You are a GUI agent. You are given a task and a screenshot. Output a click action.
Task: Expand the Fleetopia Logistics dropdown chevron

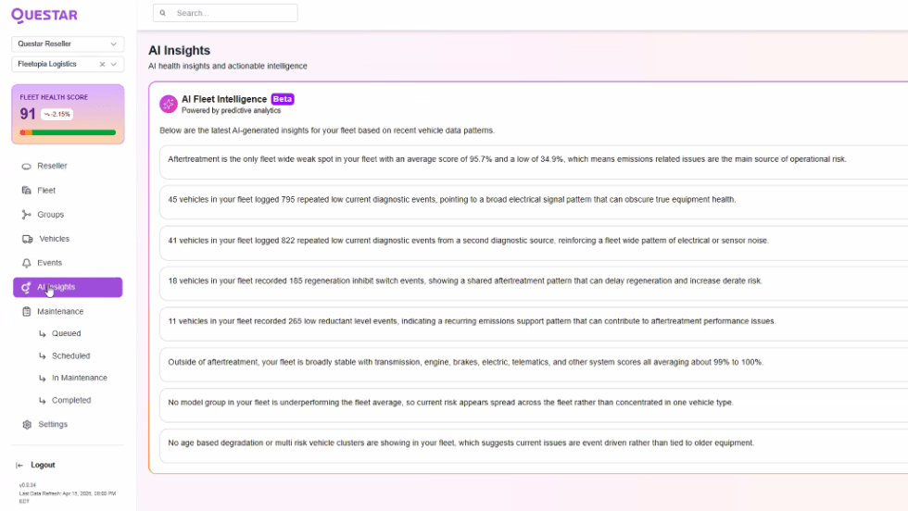[x=113, y=64]
